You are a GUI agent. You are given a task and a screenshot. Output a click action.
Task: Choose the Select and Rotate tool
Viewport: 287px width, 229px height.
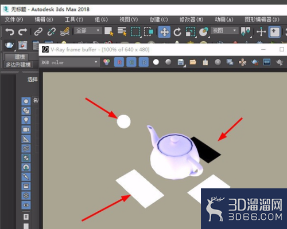[x=177, y=31]
